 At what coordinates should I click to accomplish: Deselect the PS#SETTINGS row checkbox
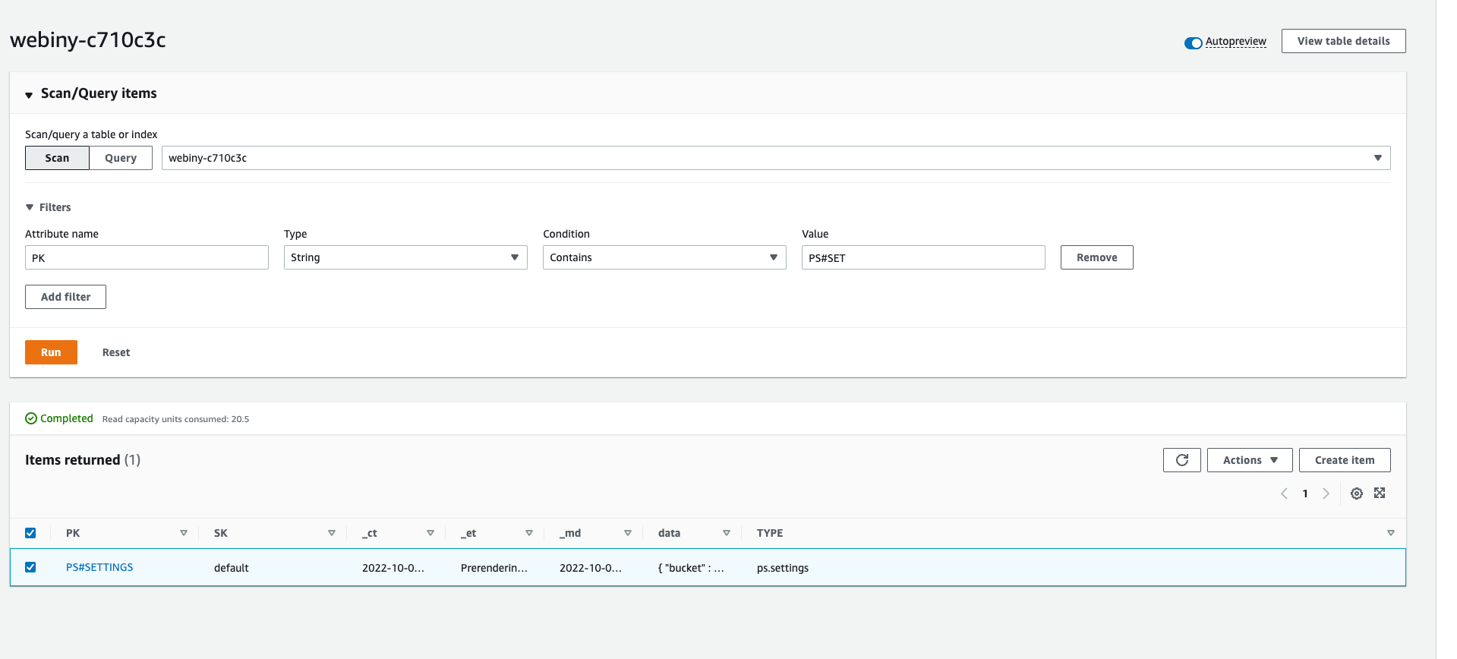[x=30, y=567]
